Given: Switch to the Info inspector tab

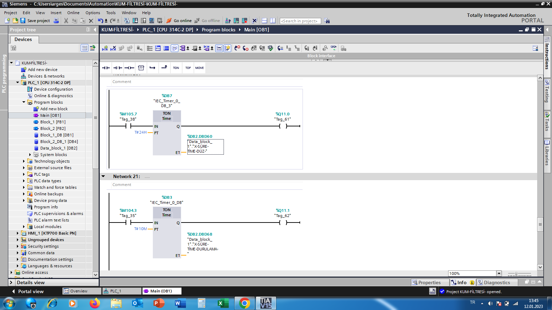Looking at the screenshot, I should tap(463, 282).
